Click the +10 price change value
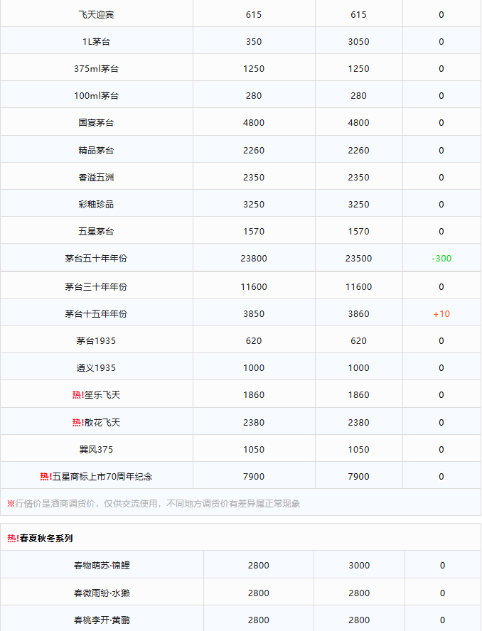This screenshot has width=482, height=631. point(441,313)
